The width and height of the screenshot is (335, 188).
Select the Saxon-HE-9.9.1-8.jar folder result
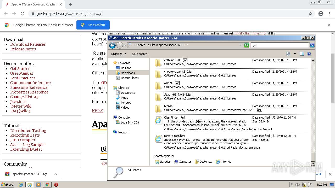tap(230, 97)
